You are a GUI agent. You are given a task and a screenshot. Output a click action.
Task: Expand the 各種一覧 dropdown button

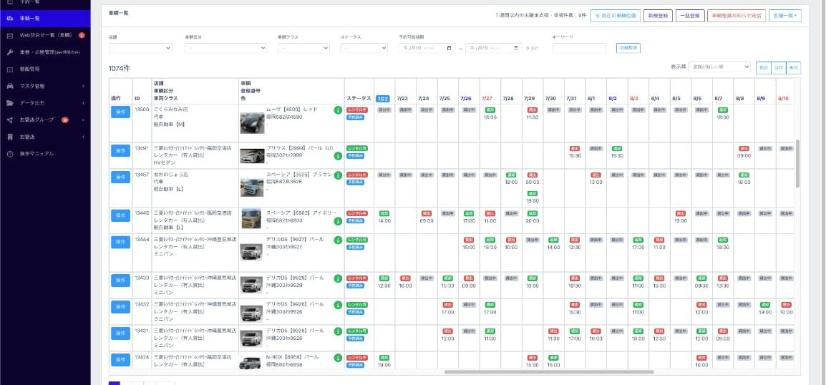point(785,15)
